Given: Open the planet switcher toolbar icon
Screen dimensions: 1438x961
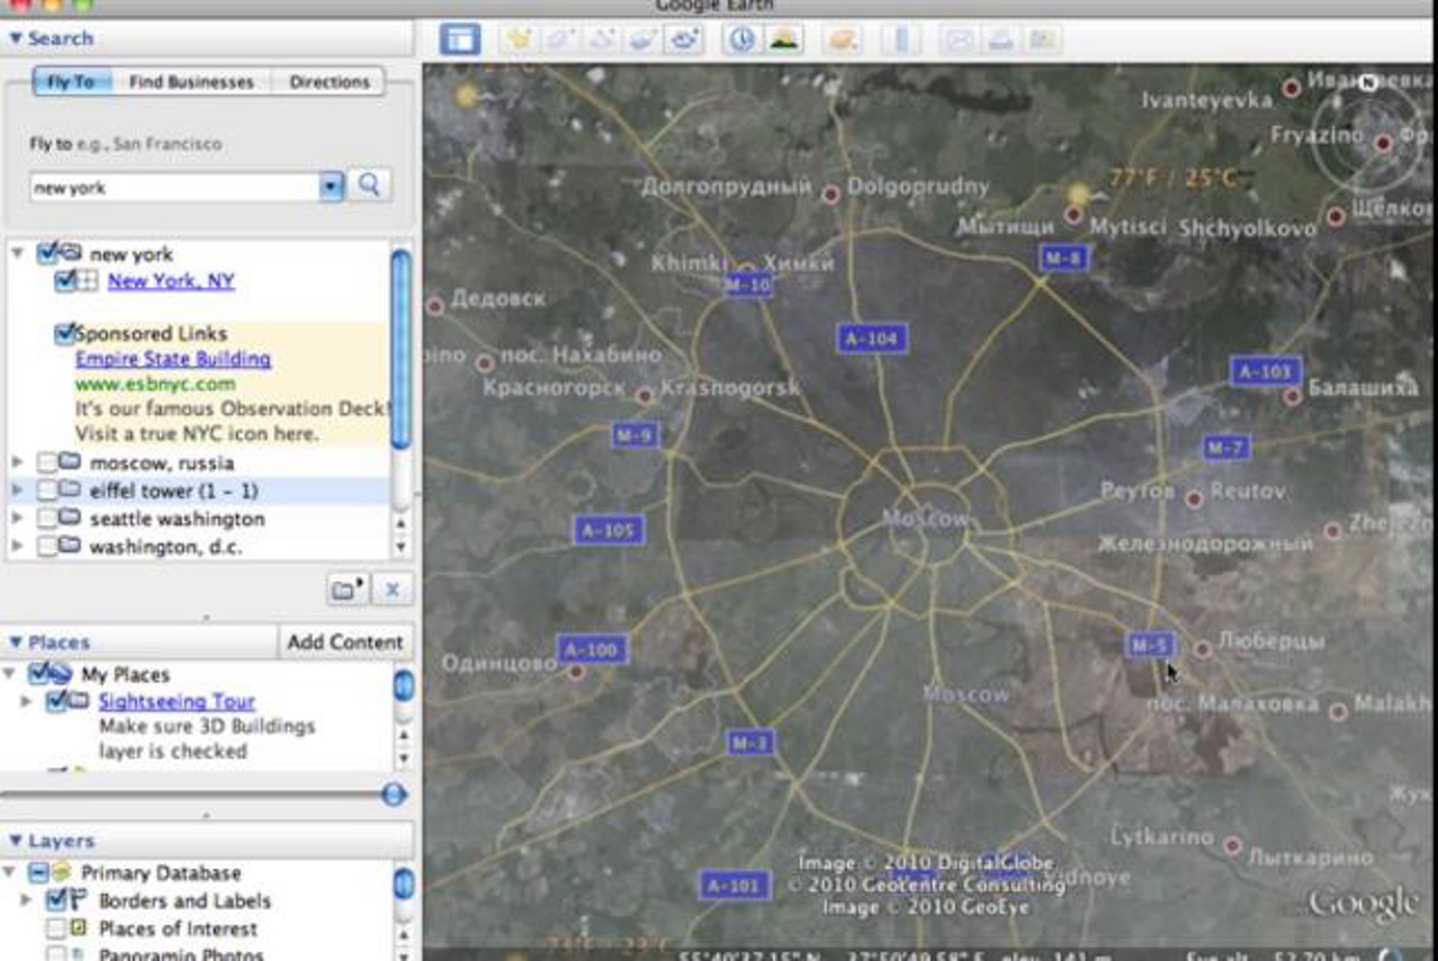Looking at the screenshot, I should pos(842,40).
